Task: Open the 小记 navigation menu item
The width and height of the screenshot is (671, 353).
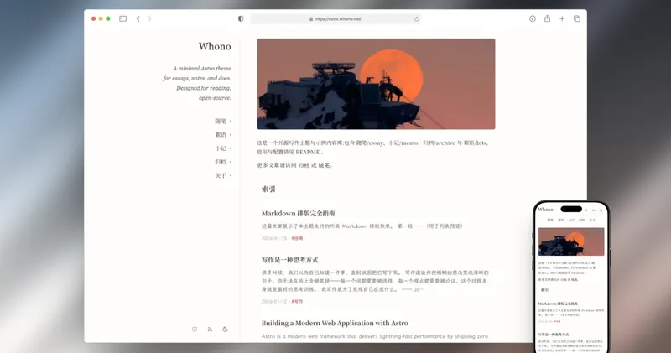Action: [x=221, y=148]
